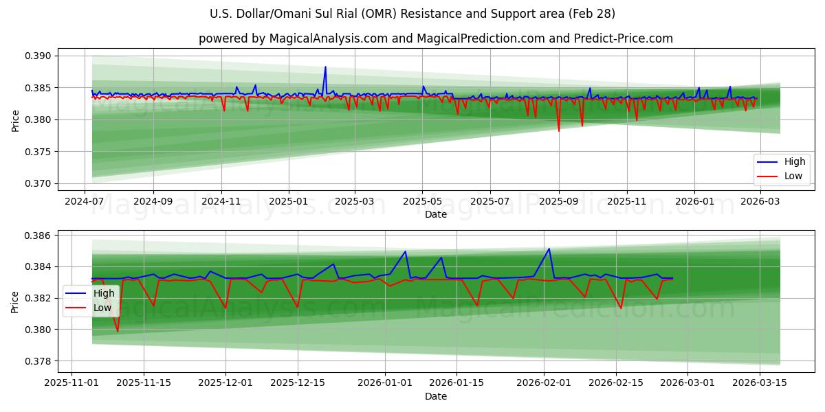Click the 2025-07 date label on top chart
This screenshot has width=825, height=412.
[x=489, y=201]
